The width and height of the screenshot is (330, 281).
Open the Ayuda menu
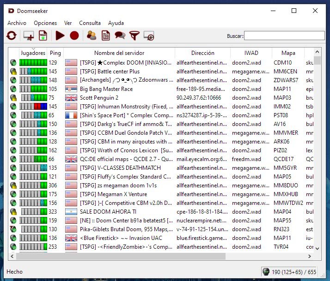click(x=116, y=23)
